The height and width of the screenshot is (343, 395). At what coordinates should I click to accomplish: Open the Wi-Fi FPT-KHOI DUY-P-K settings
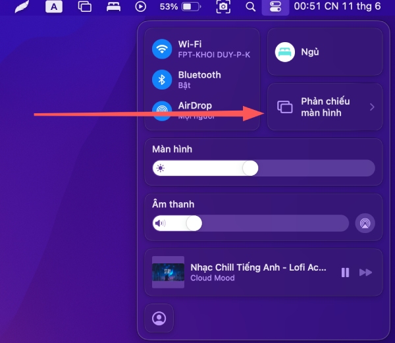(x=214, y=49)
